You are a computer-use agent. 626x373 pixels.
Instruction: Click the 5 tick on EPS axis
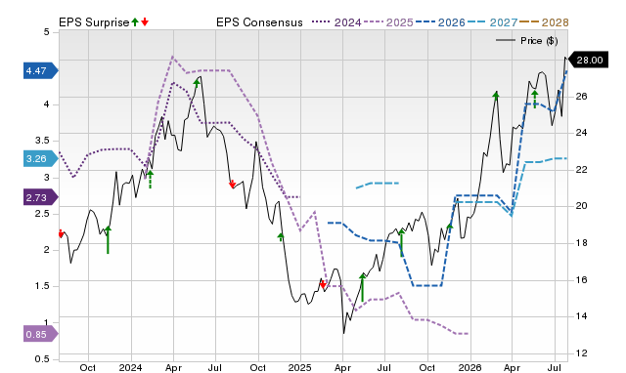47,32
